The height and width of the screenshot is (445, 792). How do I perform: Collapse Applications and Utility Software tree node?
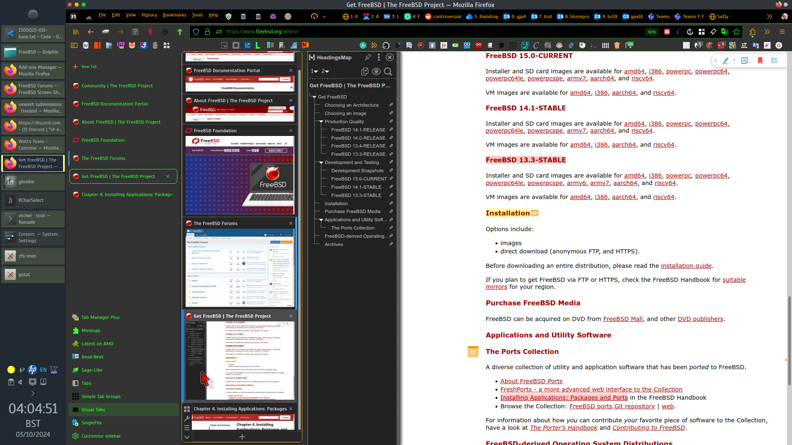321,220
